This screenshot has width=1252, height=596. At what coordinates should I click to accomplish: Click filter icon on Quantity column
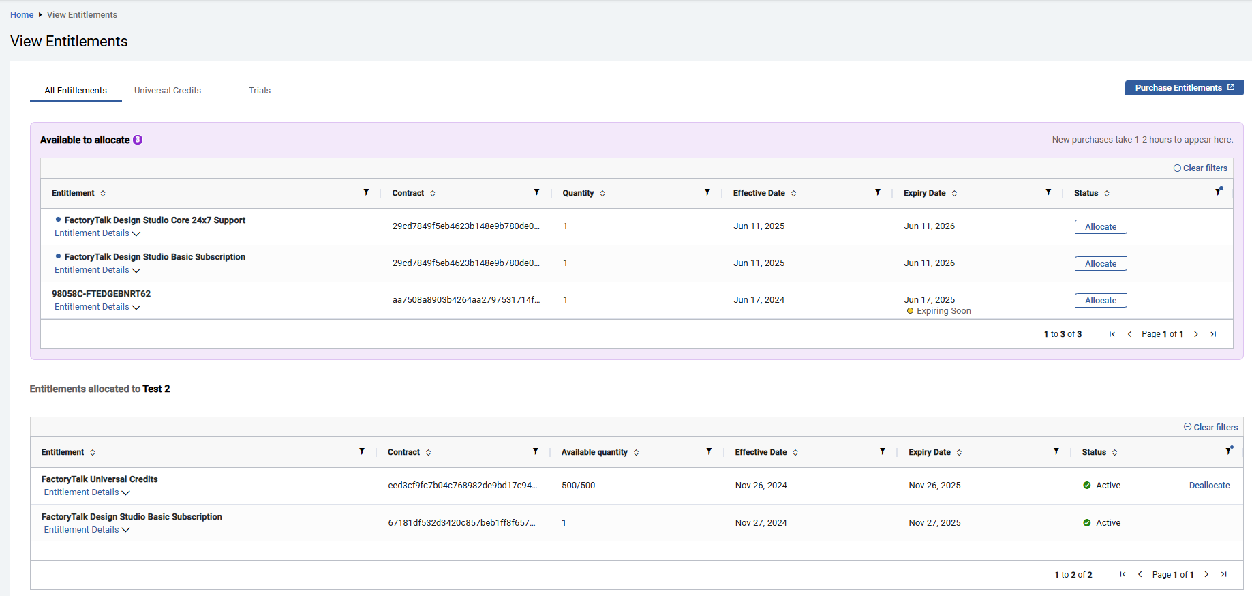click(707, 193)
